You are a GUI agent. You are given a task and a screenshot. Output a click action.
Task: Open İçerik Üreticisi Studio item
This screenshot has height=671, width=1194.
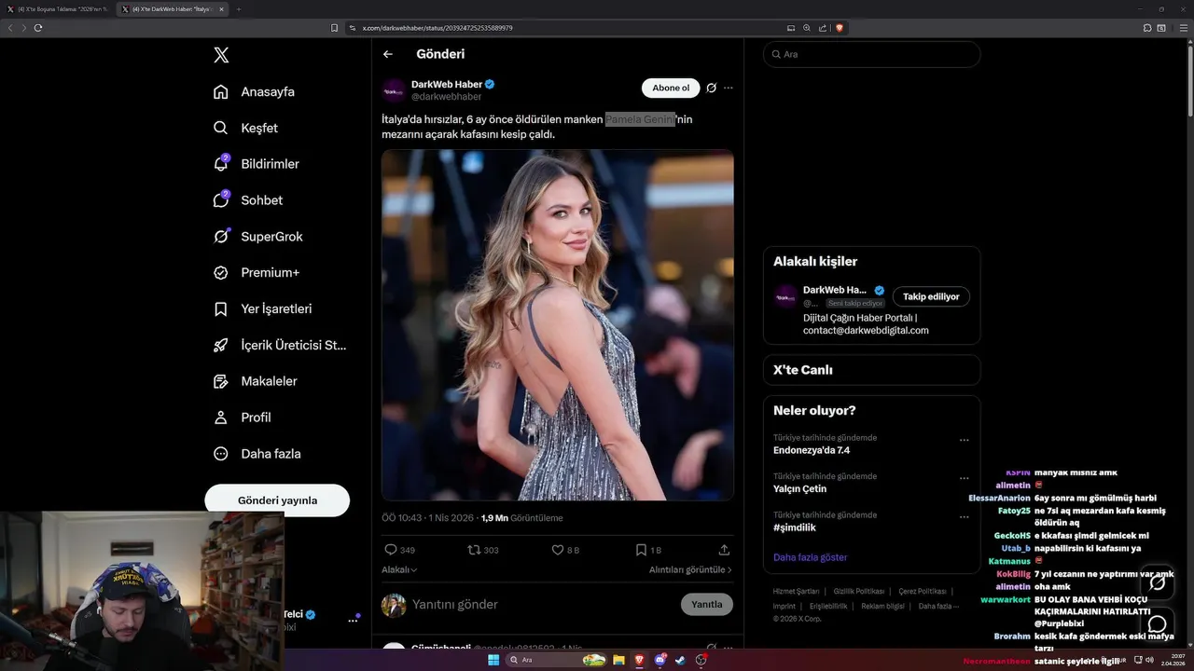click(280, 345)
